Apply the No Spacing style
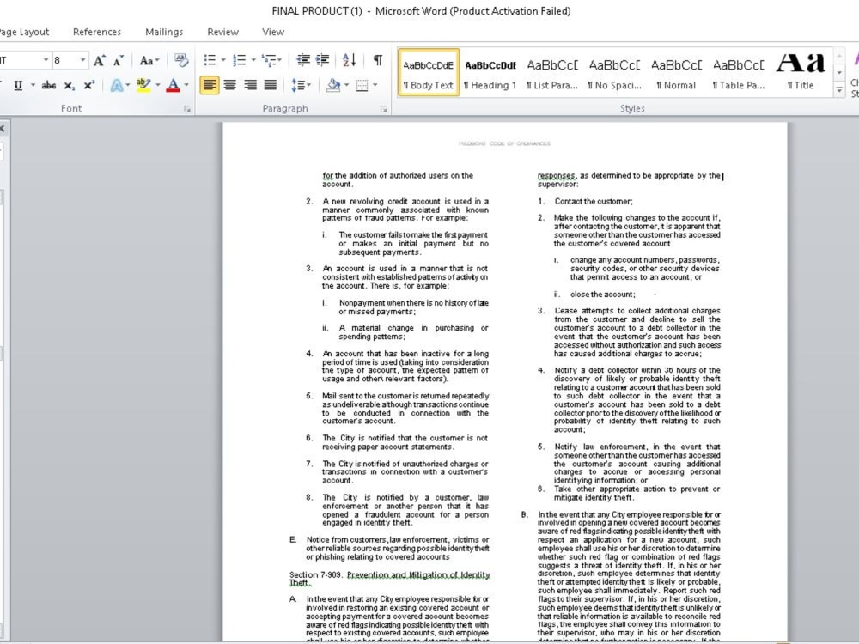 [x=614, y=73]
